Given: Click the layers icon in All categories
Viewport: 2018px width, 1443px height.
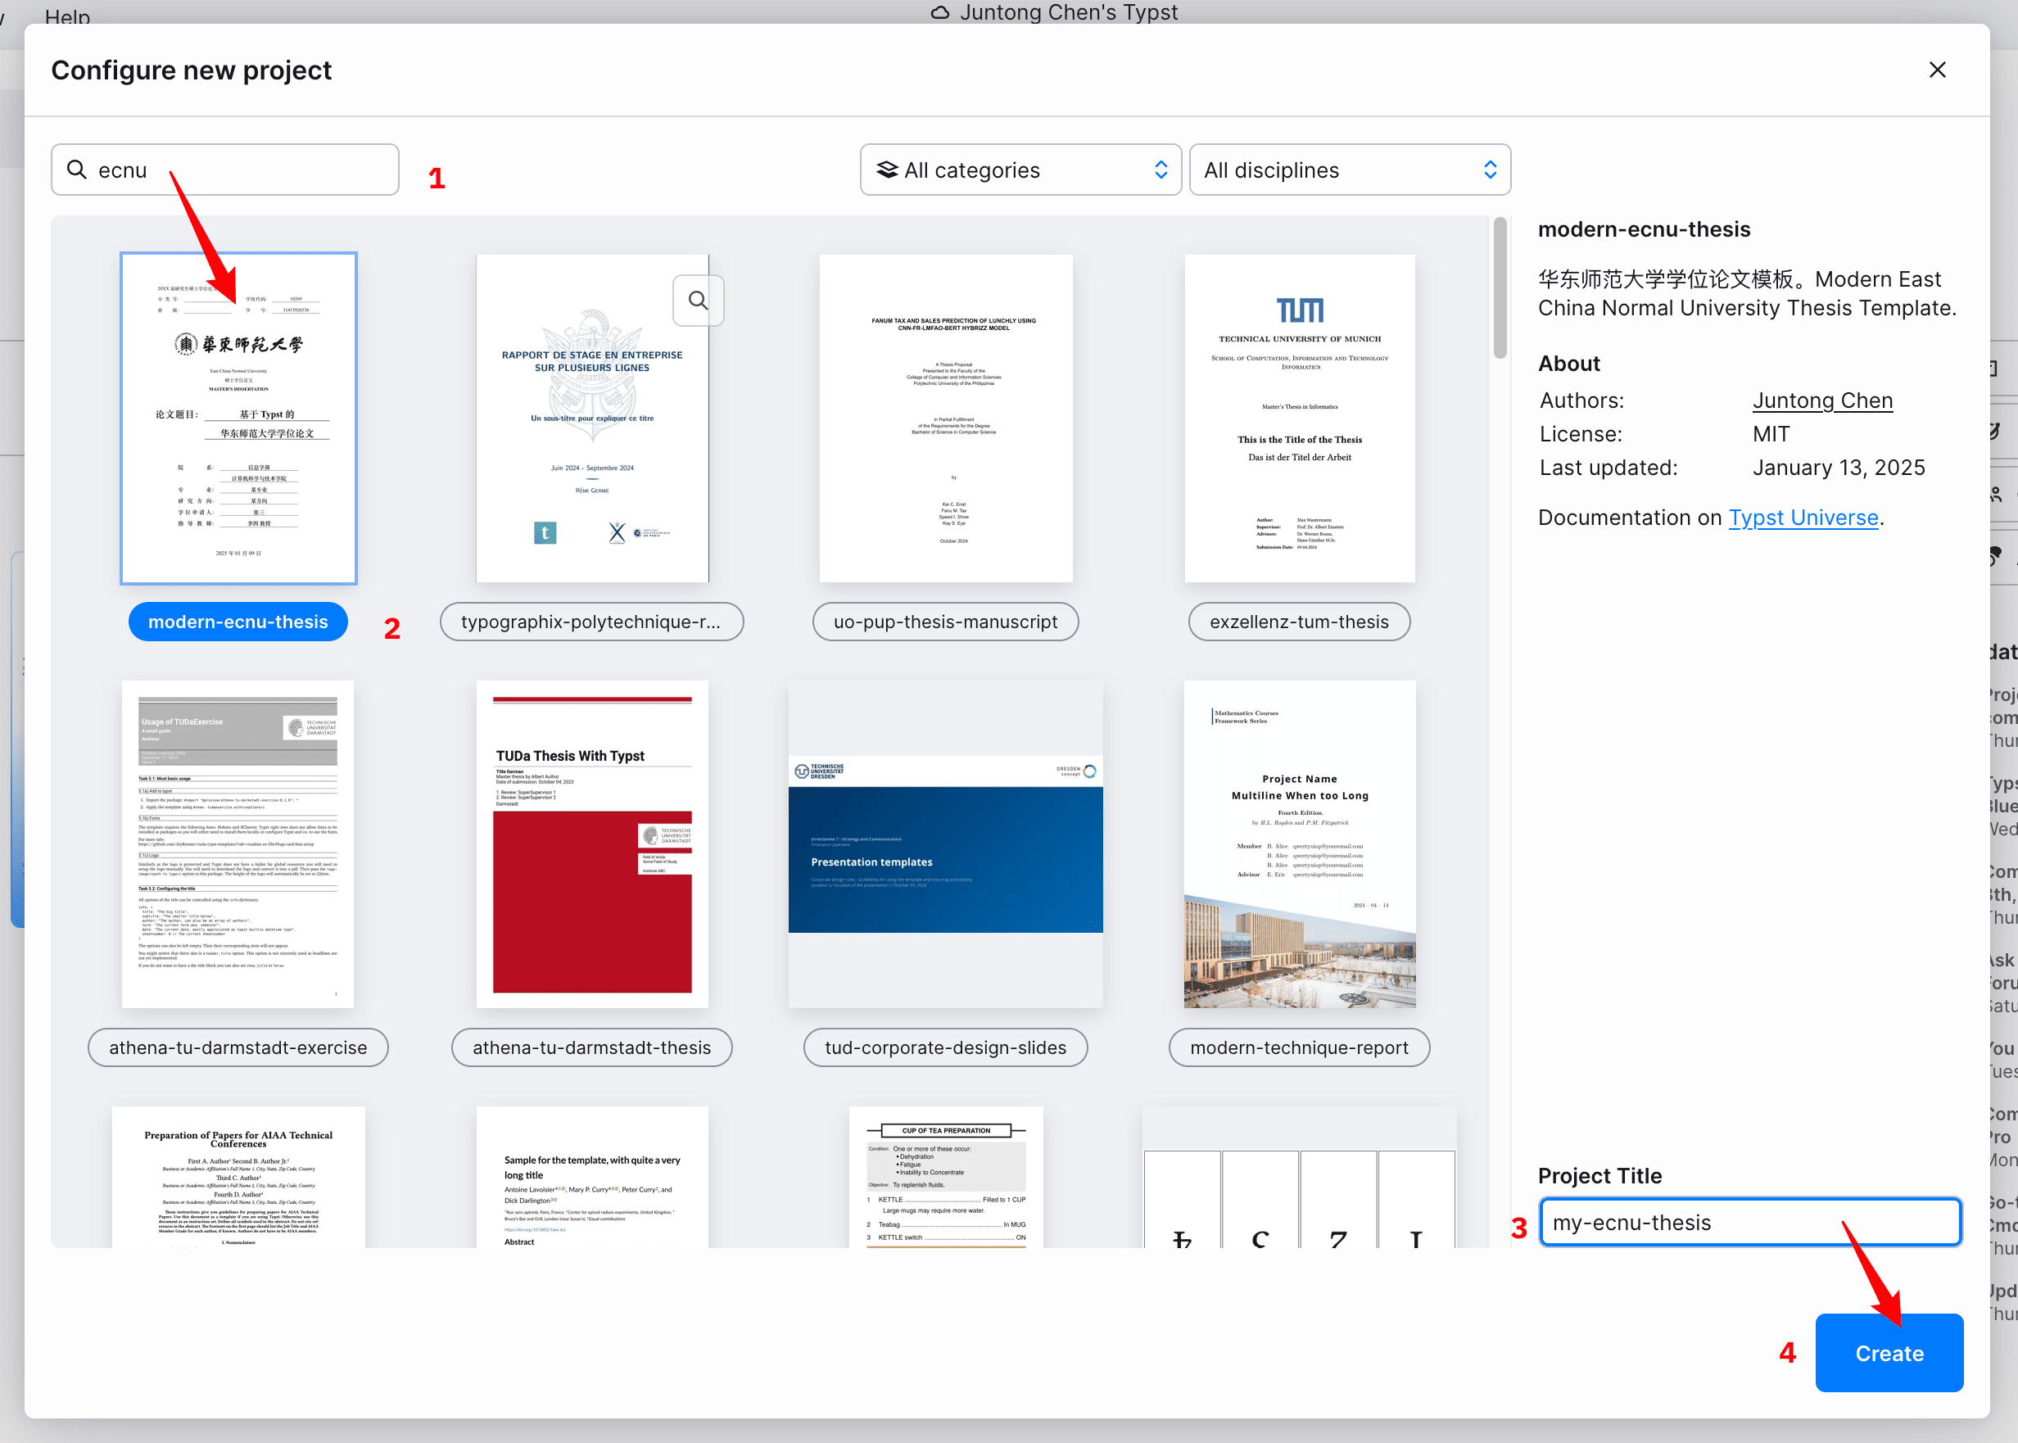Looking at the screenshot, I should [x=887, y=170].
